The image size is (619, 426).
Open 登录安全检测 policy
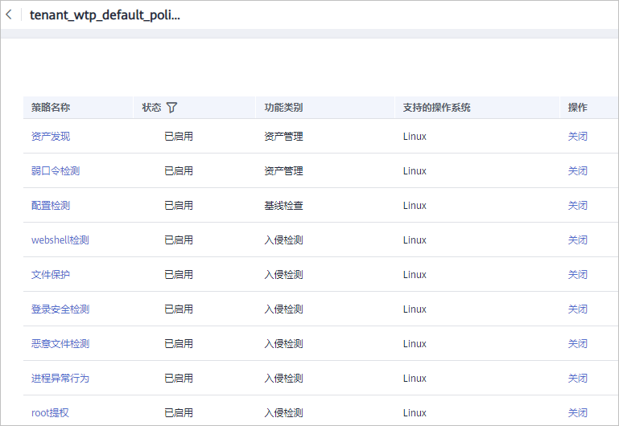pos(60,309)
